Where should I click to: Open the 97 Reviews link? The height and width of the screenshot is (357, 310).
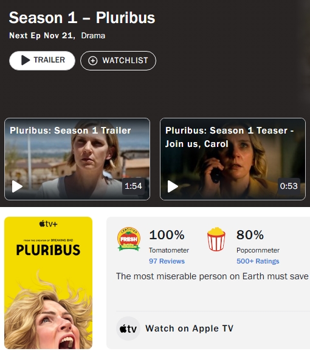point(167,261)
